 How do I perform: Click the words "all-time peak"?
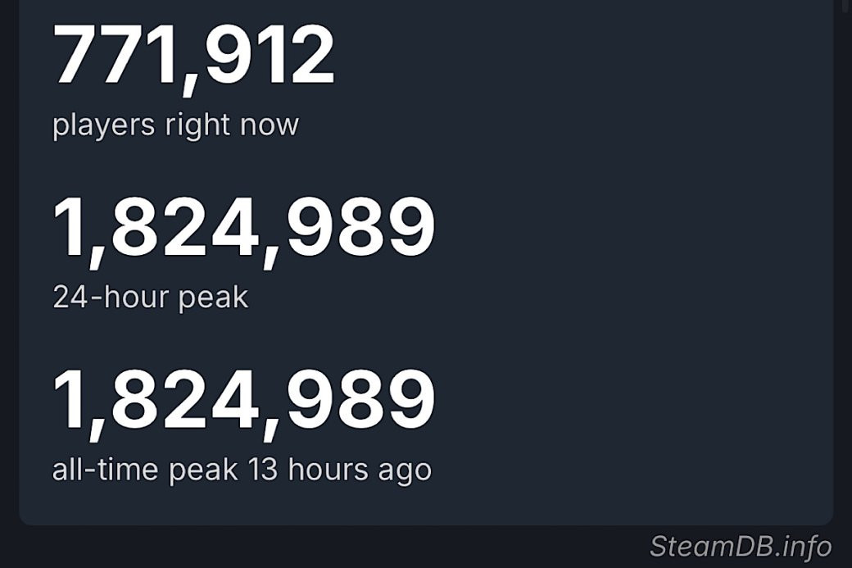tap(145, 470)
